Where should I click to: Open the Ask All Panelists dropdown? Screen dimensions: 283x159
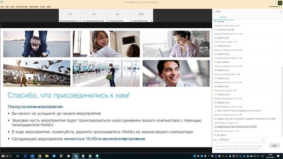tap(242, 140)
